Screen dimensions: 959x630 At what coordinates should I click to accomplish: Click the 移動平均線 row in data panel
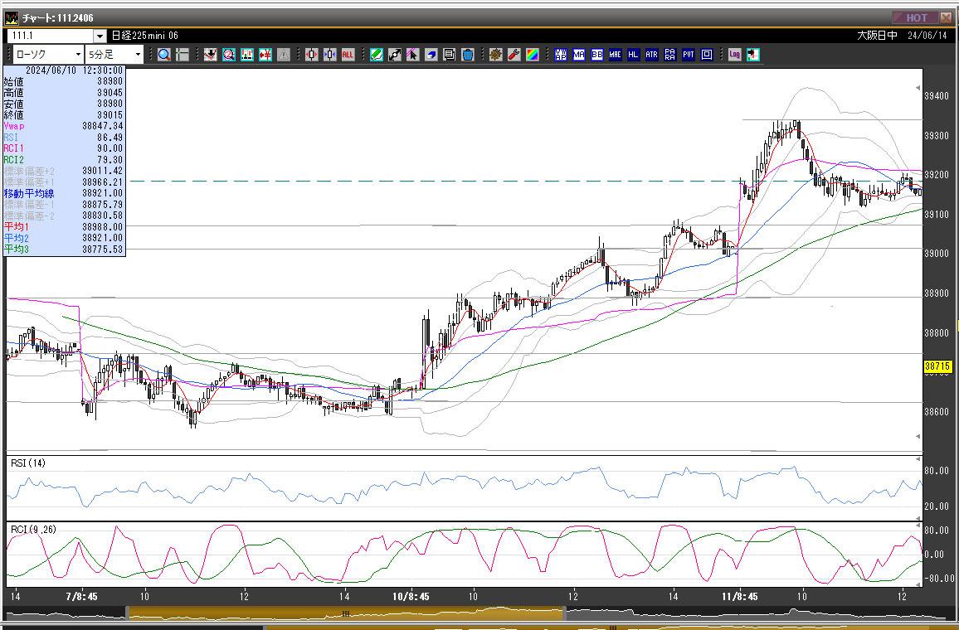[64, 193]
